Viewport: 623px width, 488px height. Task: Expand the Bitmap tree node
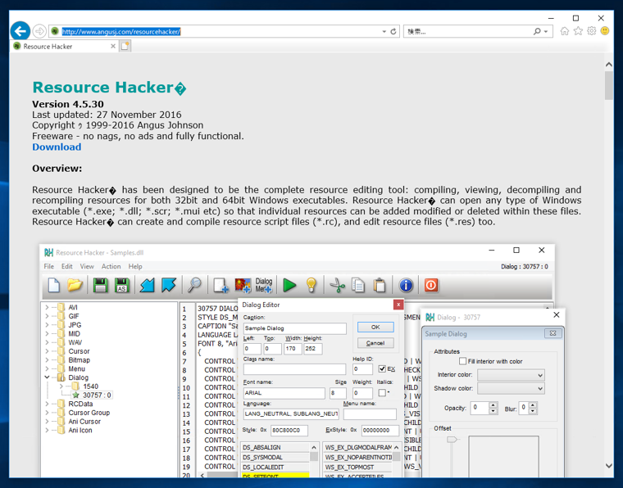47,359
